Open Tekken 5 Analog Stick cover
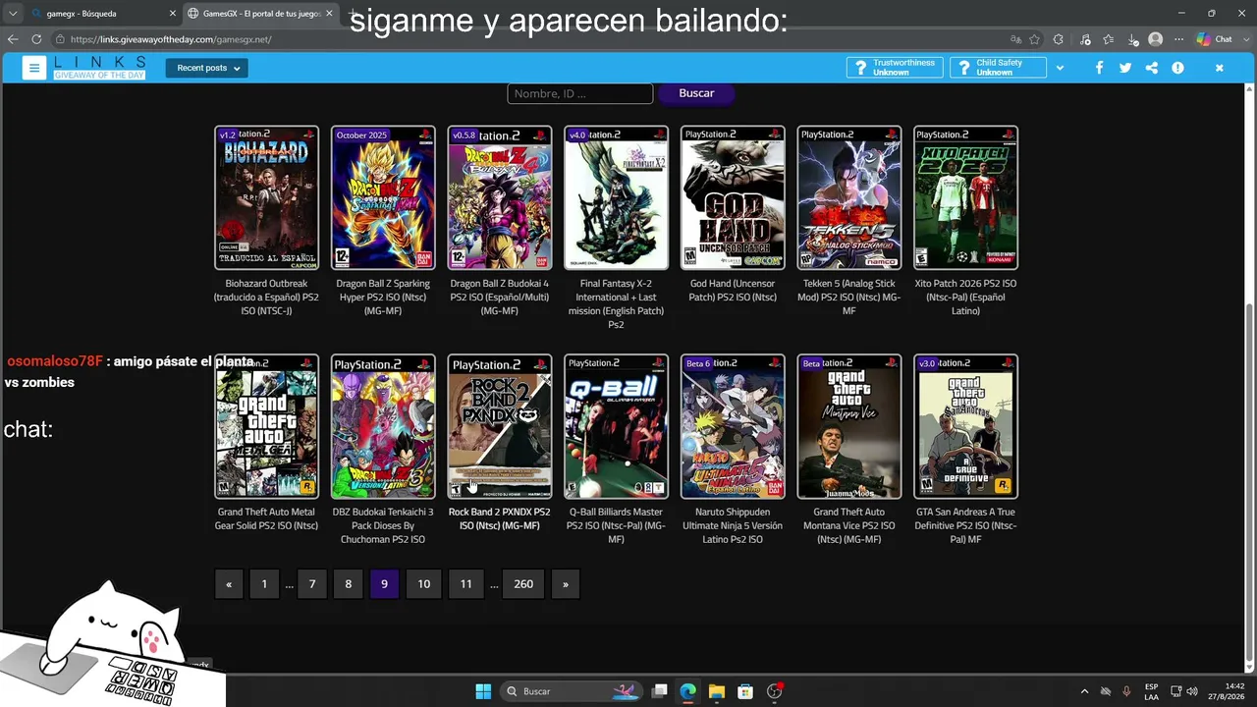 coord(849,197)
